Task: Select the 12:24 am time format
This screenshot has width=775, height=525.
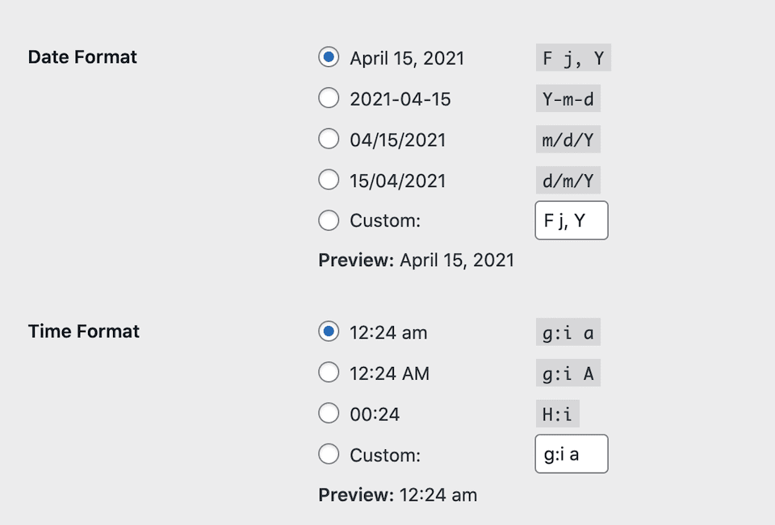Action: pyautogui.click(x=329, y=331)
